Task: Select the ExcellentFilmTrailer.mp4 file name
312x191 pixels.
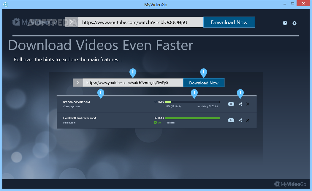Action: tap(80, 118)
